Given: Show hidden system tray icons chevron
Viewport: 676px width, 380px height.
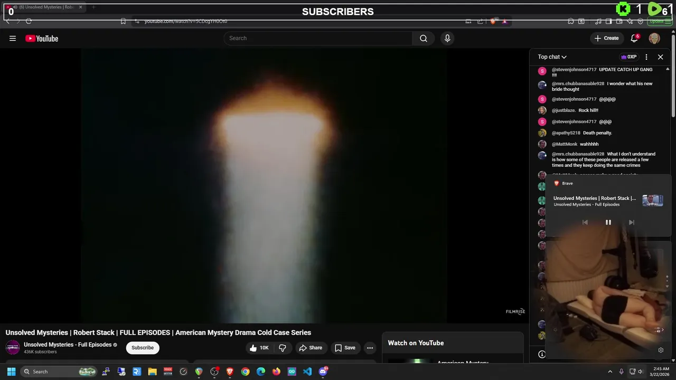Looking at the screenshot, I should pos(610,372).
